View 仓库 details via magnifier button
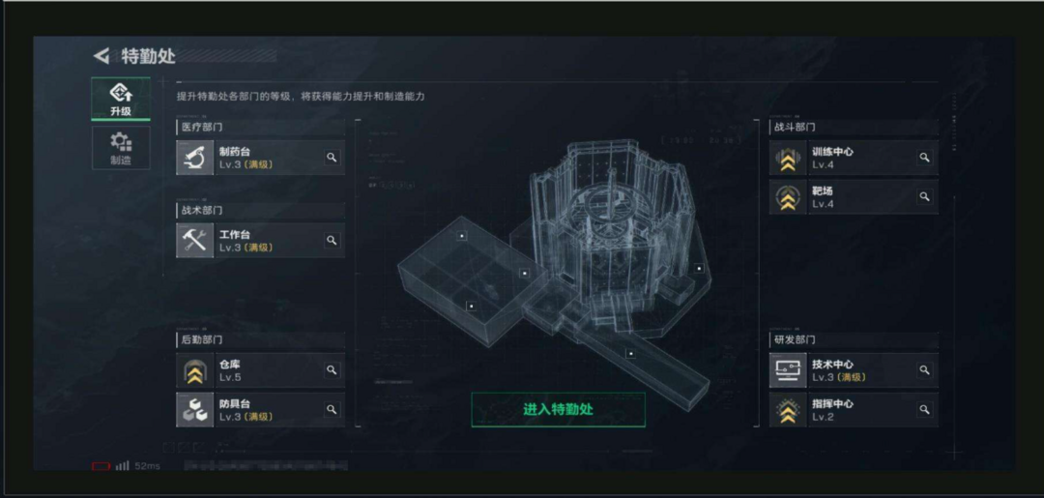The height and width of the screenshot is (498, 1044). 332,370
